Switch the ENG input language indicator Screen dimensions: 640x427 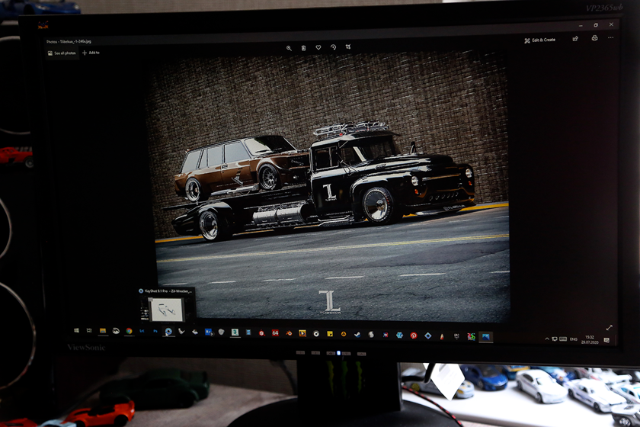point(573,339)
